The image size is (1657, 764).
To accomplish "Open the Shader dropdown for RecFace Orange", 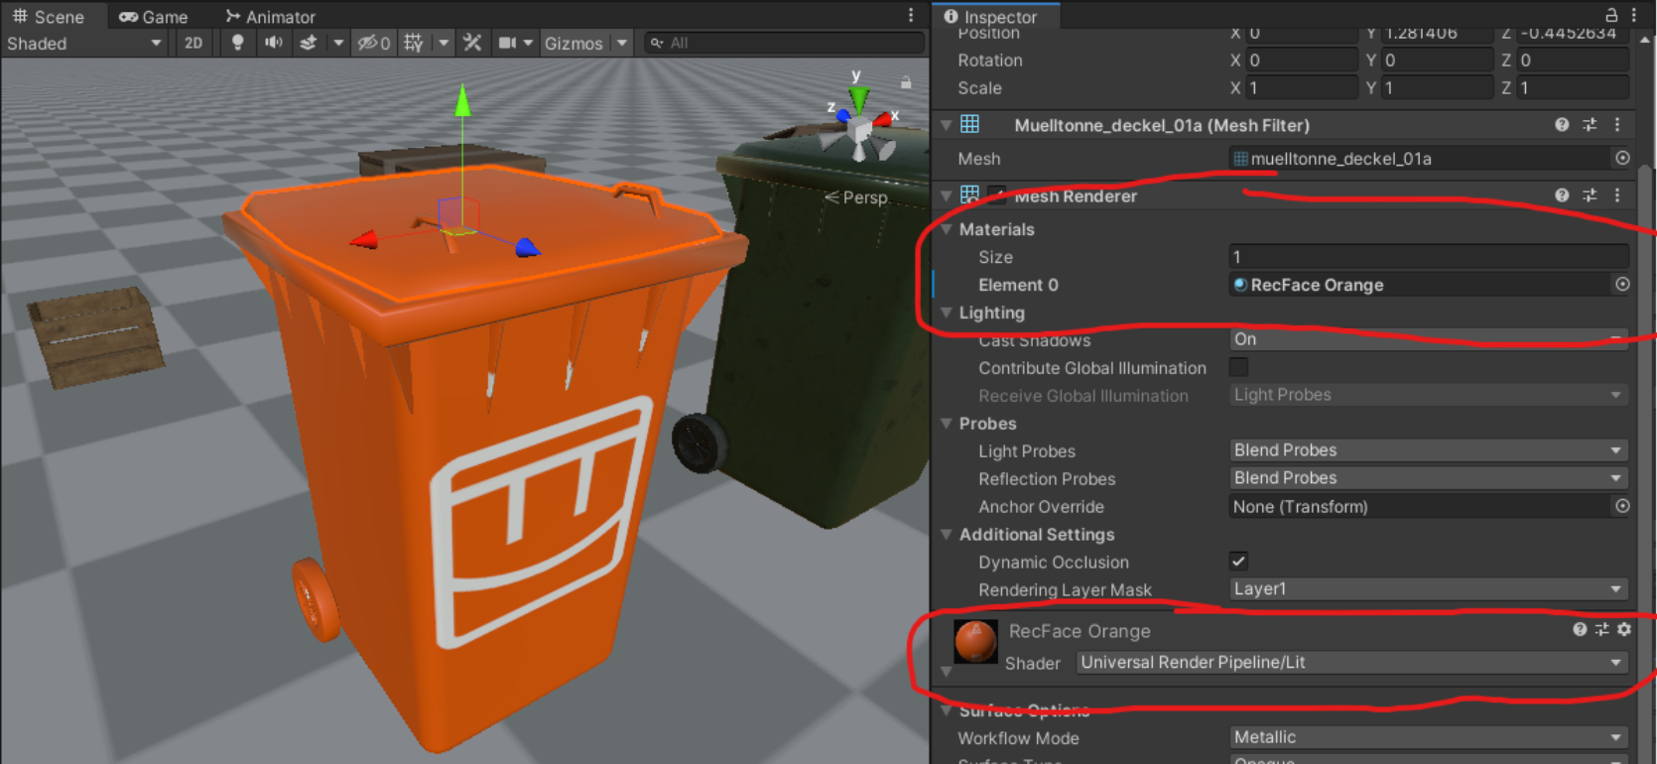I will (x=1351, y=663).
